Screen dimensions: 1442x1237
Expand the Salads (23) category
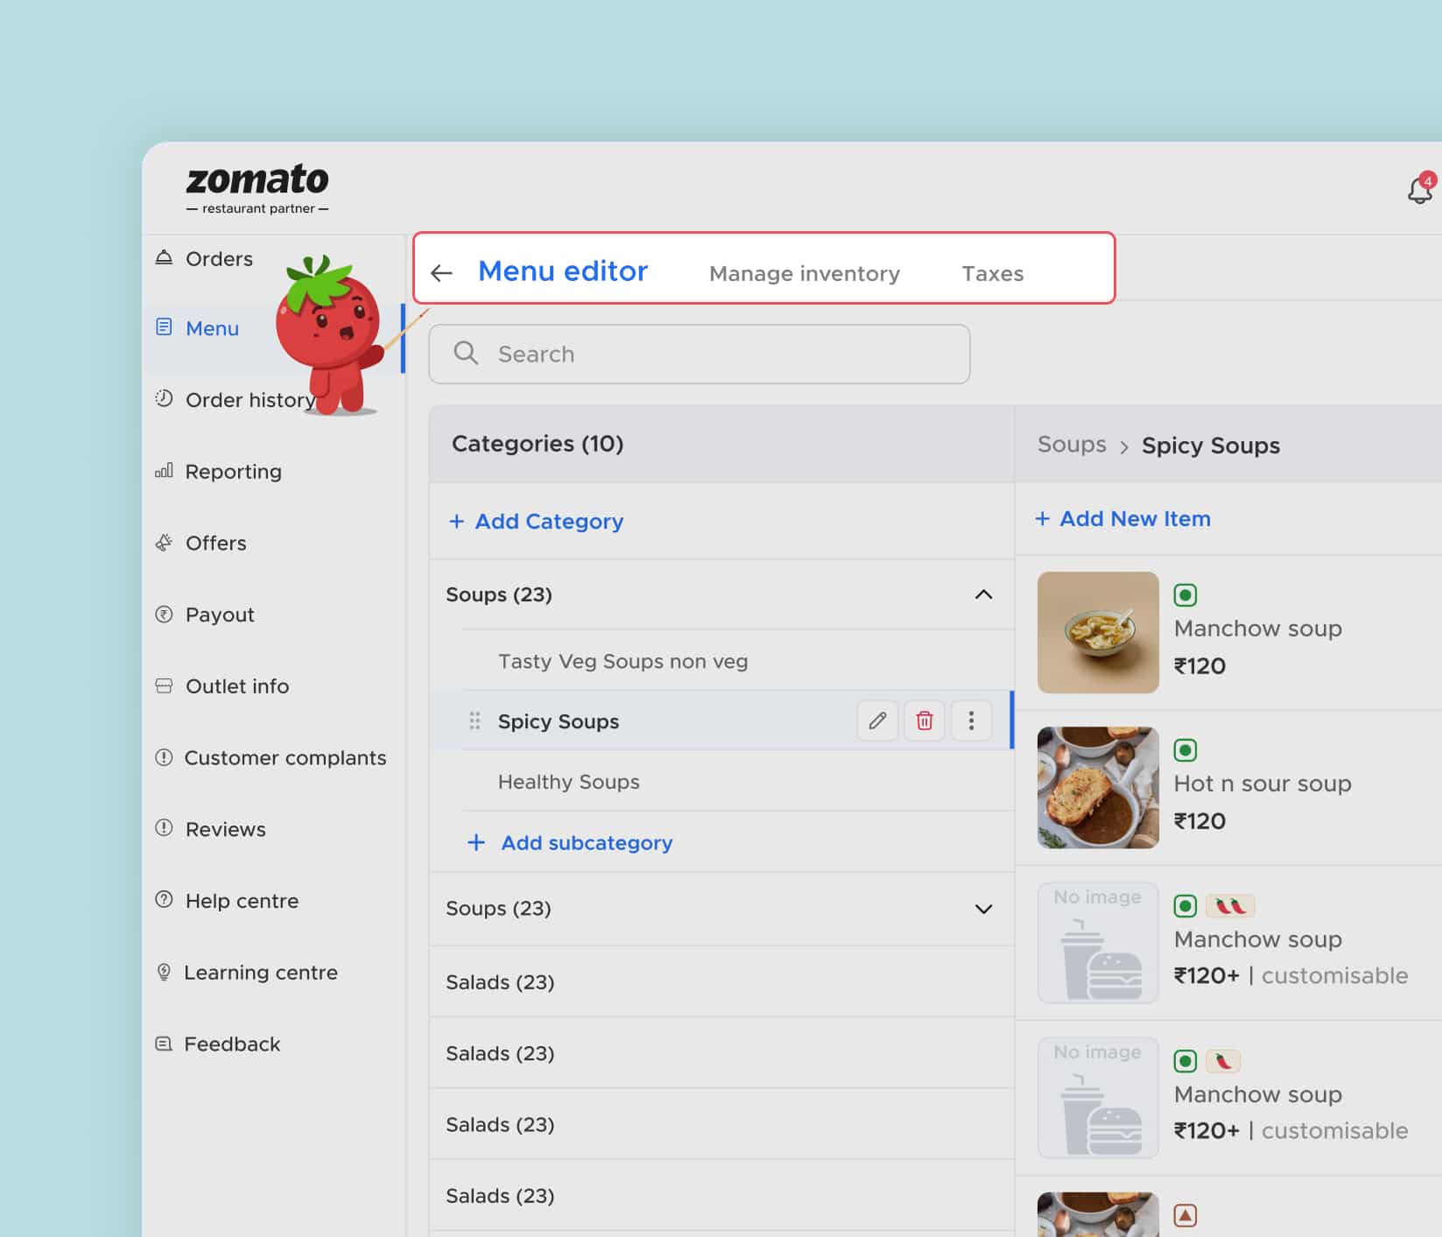720,981
